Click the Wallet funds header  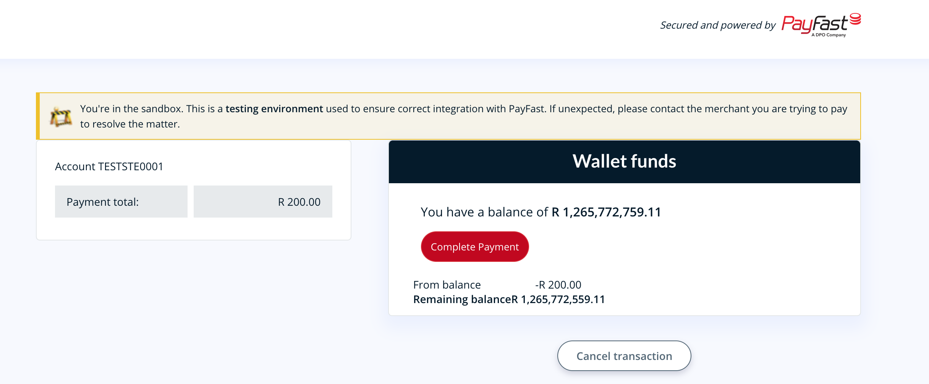(x=624, y=161)
